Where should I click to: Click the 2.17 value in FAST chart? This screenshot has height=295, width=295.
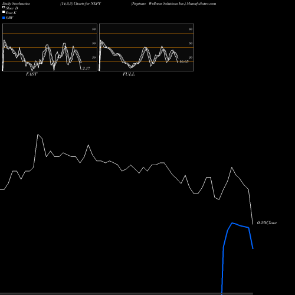tap(86, 68)
